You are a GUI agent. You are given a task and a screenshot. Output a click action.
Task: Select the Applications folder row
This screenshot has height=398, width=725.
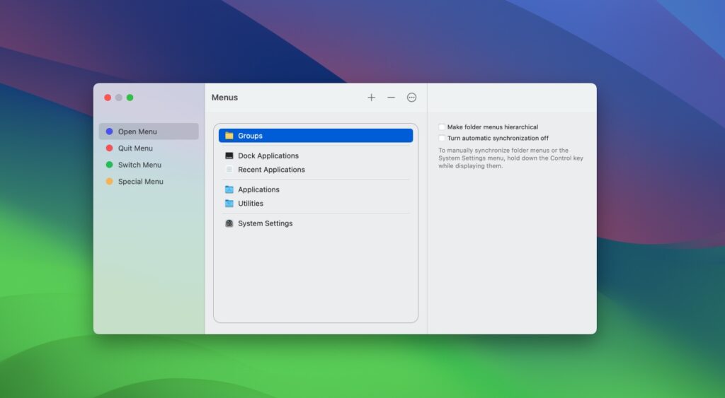click(316, 189)
